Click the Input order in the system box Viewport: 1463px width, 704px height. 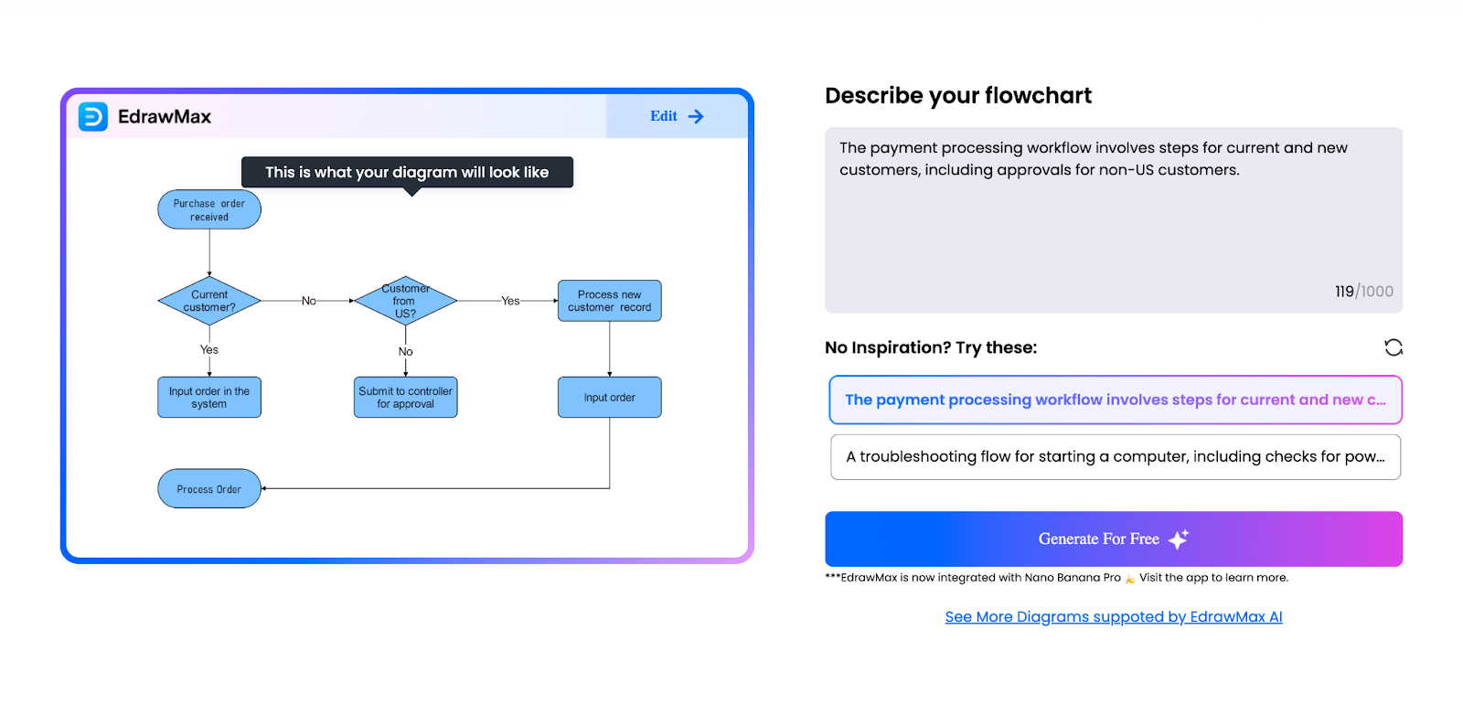pyautogui.click(x=209, y=398)
